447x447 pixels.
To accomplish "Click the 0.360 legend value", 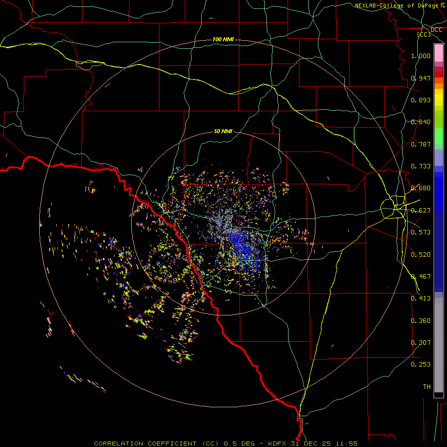I will click(421, 321).
